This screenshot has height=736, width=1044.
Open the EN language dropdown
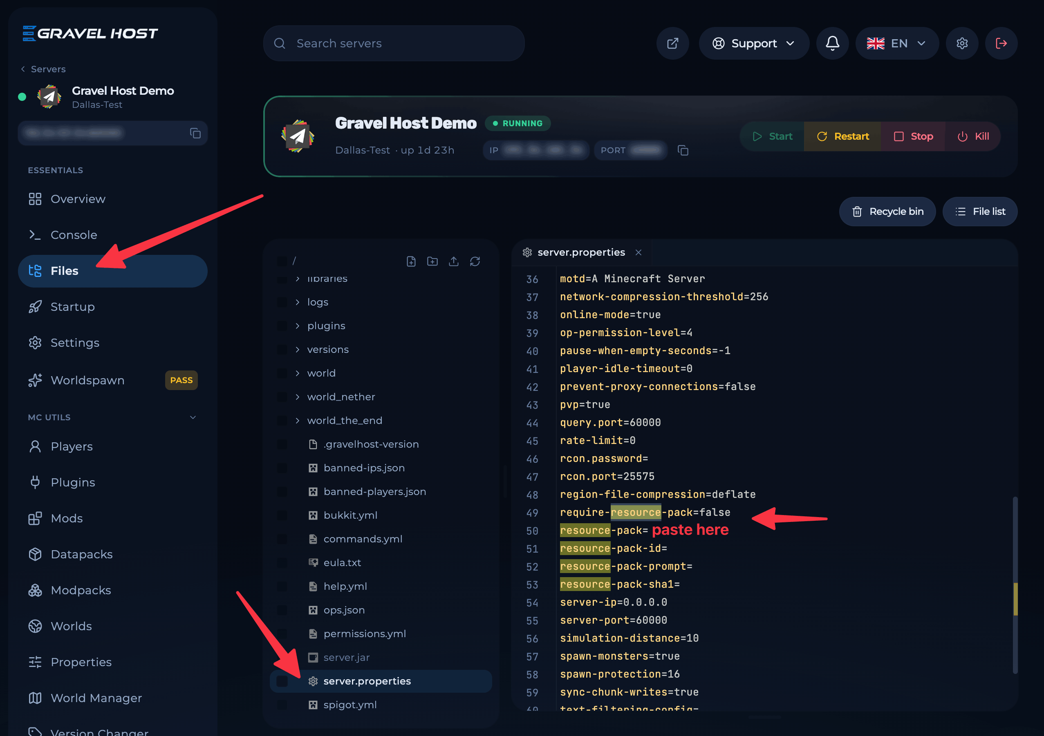point(897,43)
